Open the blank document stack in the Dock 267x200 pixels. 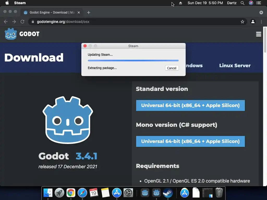[196, 193]
